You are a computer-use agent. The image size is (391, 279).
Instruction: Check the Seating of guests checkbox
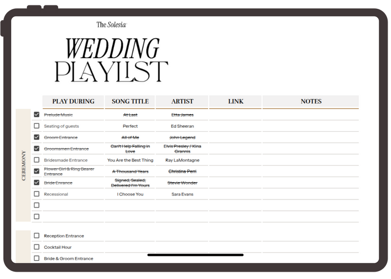pos(37,126)
